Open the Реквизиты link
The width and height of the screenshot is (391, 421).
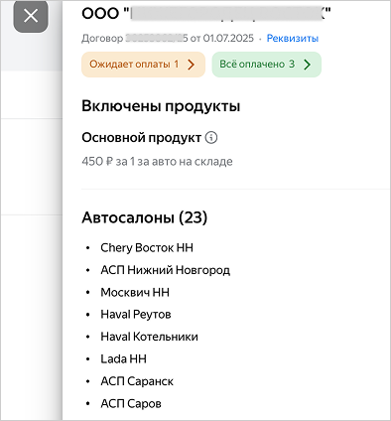293,39
